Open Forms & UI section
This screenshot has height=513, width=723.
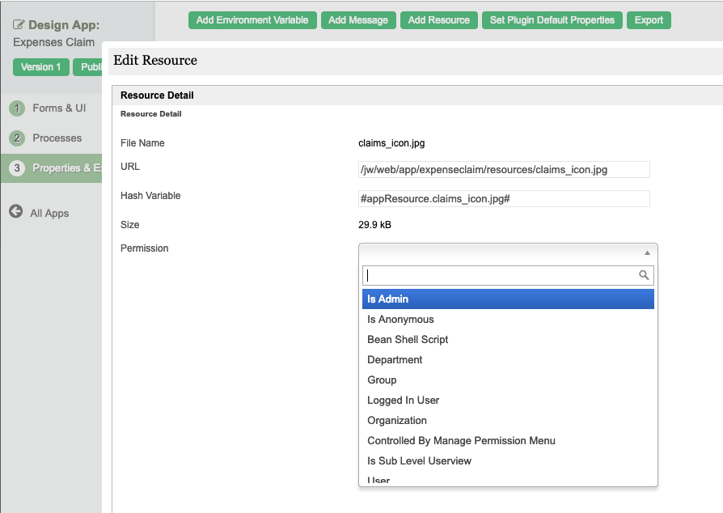tap(59, 108)
